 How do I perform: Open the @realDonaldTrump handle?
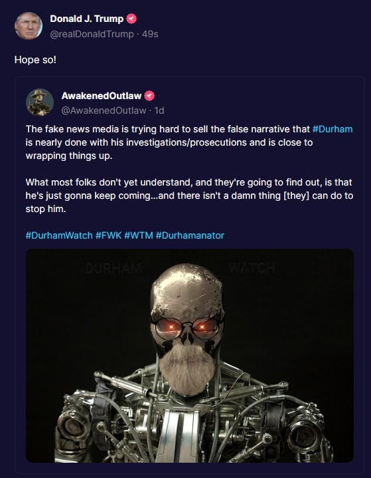[92, 34]
